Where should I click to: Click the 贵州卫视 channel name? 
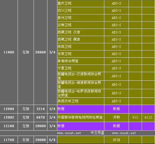point(64,18)
